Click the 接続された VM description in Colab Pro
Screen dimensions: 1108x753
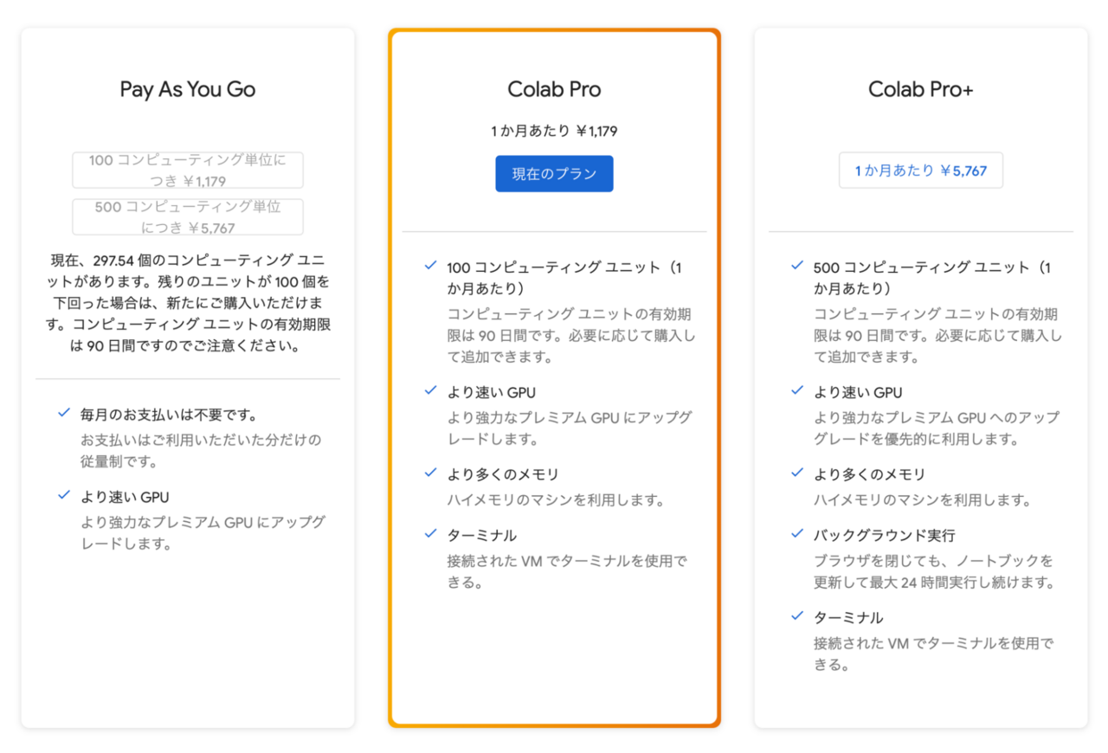pyautogui.click(x=568, y=571)
